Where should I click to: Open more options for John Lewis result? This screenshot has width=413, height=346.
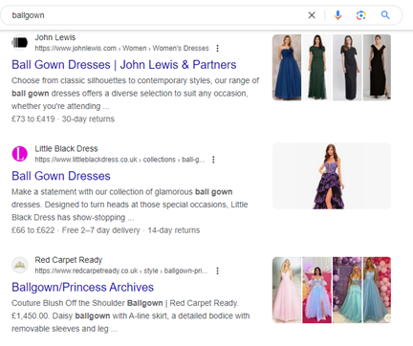point(218,48)
